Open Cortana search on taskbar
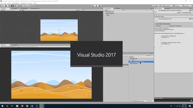193x108 pixels. tap(7, 106)
